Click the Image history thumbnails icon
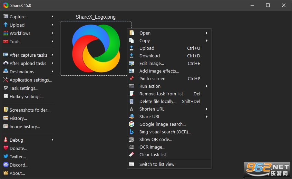 tap(6, 126)
